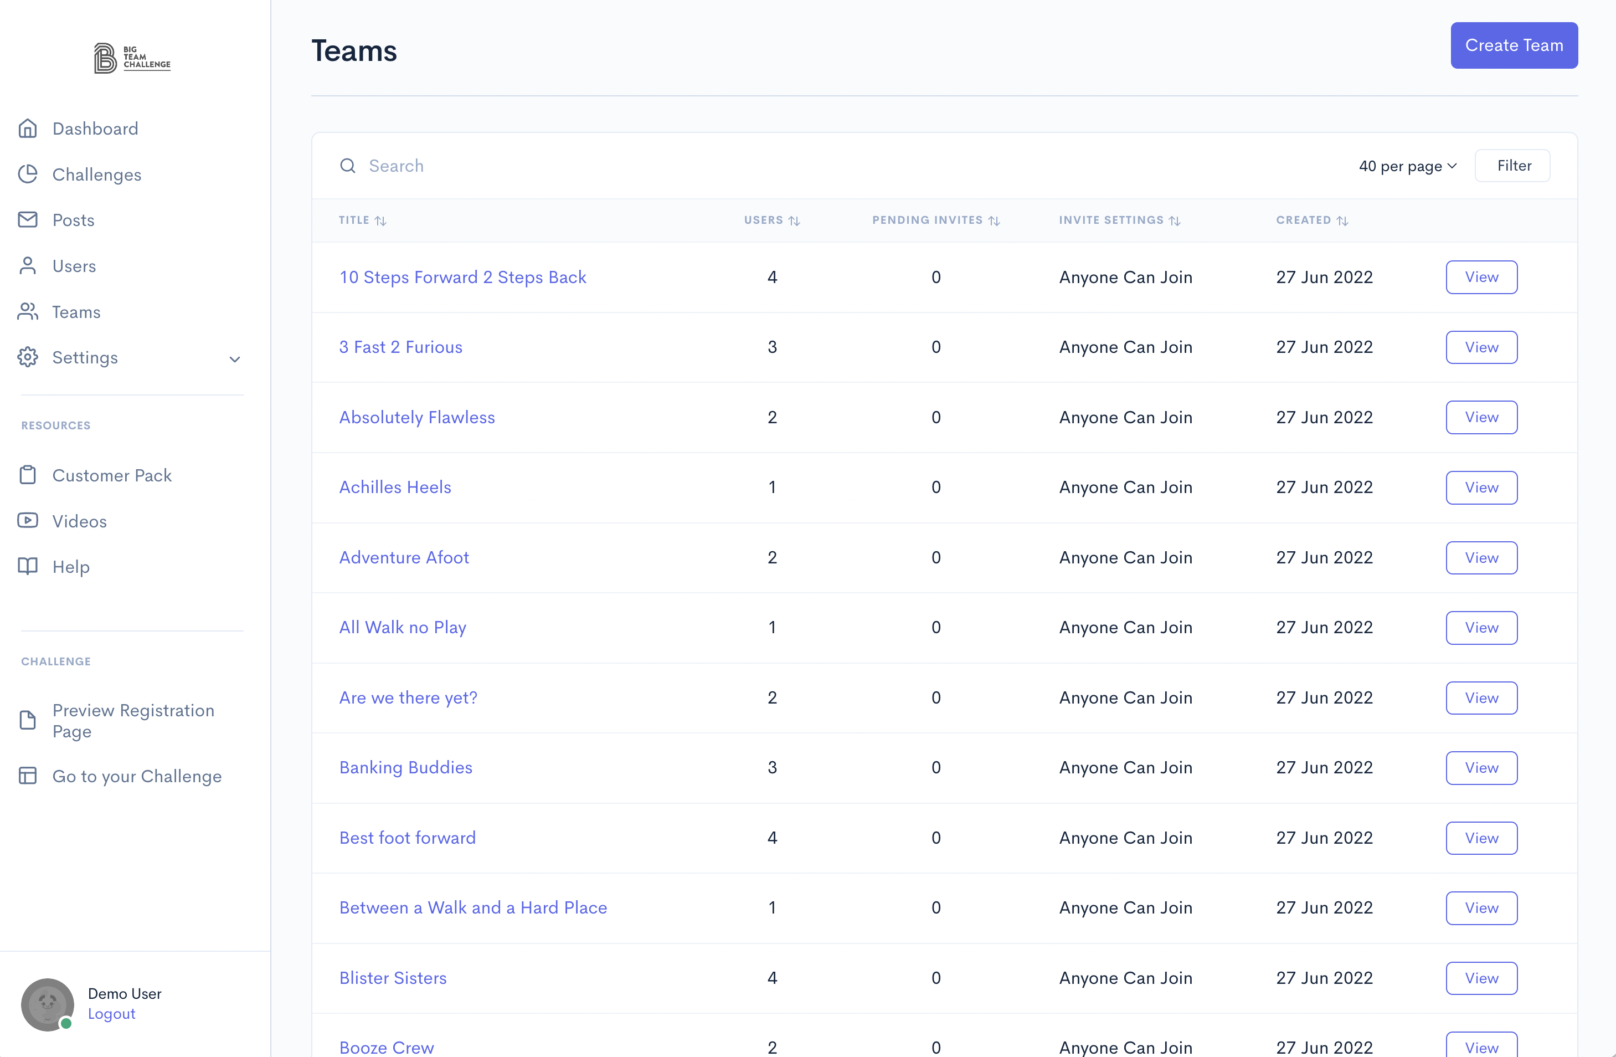Open the Customer Pack resource

tap(112, 475)
